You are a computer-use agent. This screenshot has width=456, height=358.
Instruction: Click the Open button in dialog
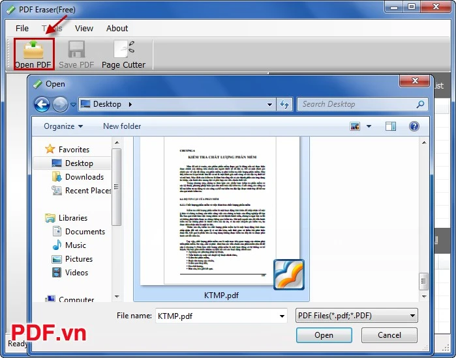(324, 335)
